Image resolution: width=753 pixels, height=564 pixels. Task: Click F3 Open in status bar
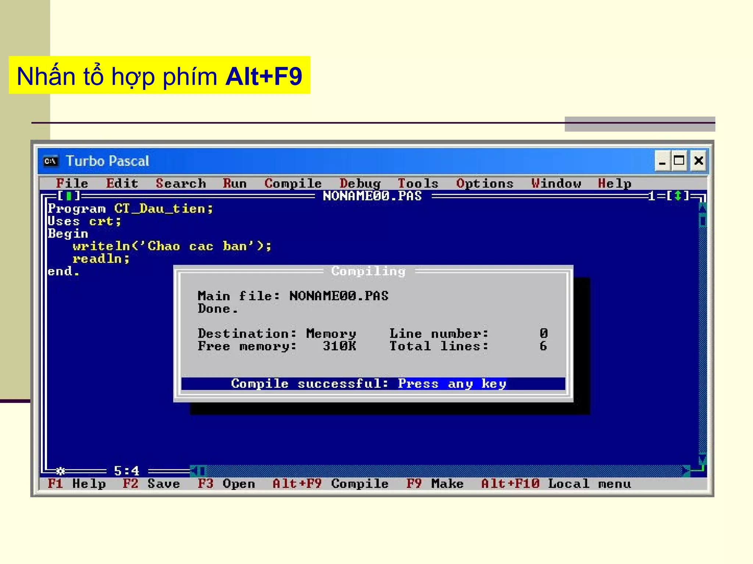coord(226,484)
